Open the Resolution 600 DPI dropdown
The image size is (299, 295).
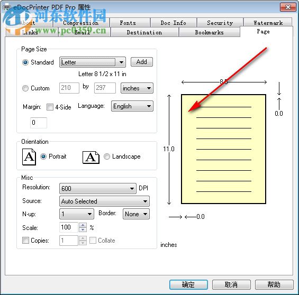click(98, 189)
